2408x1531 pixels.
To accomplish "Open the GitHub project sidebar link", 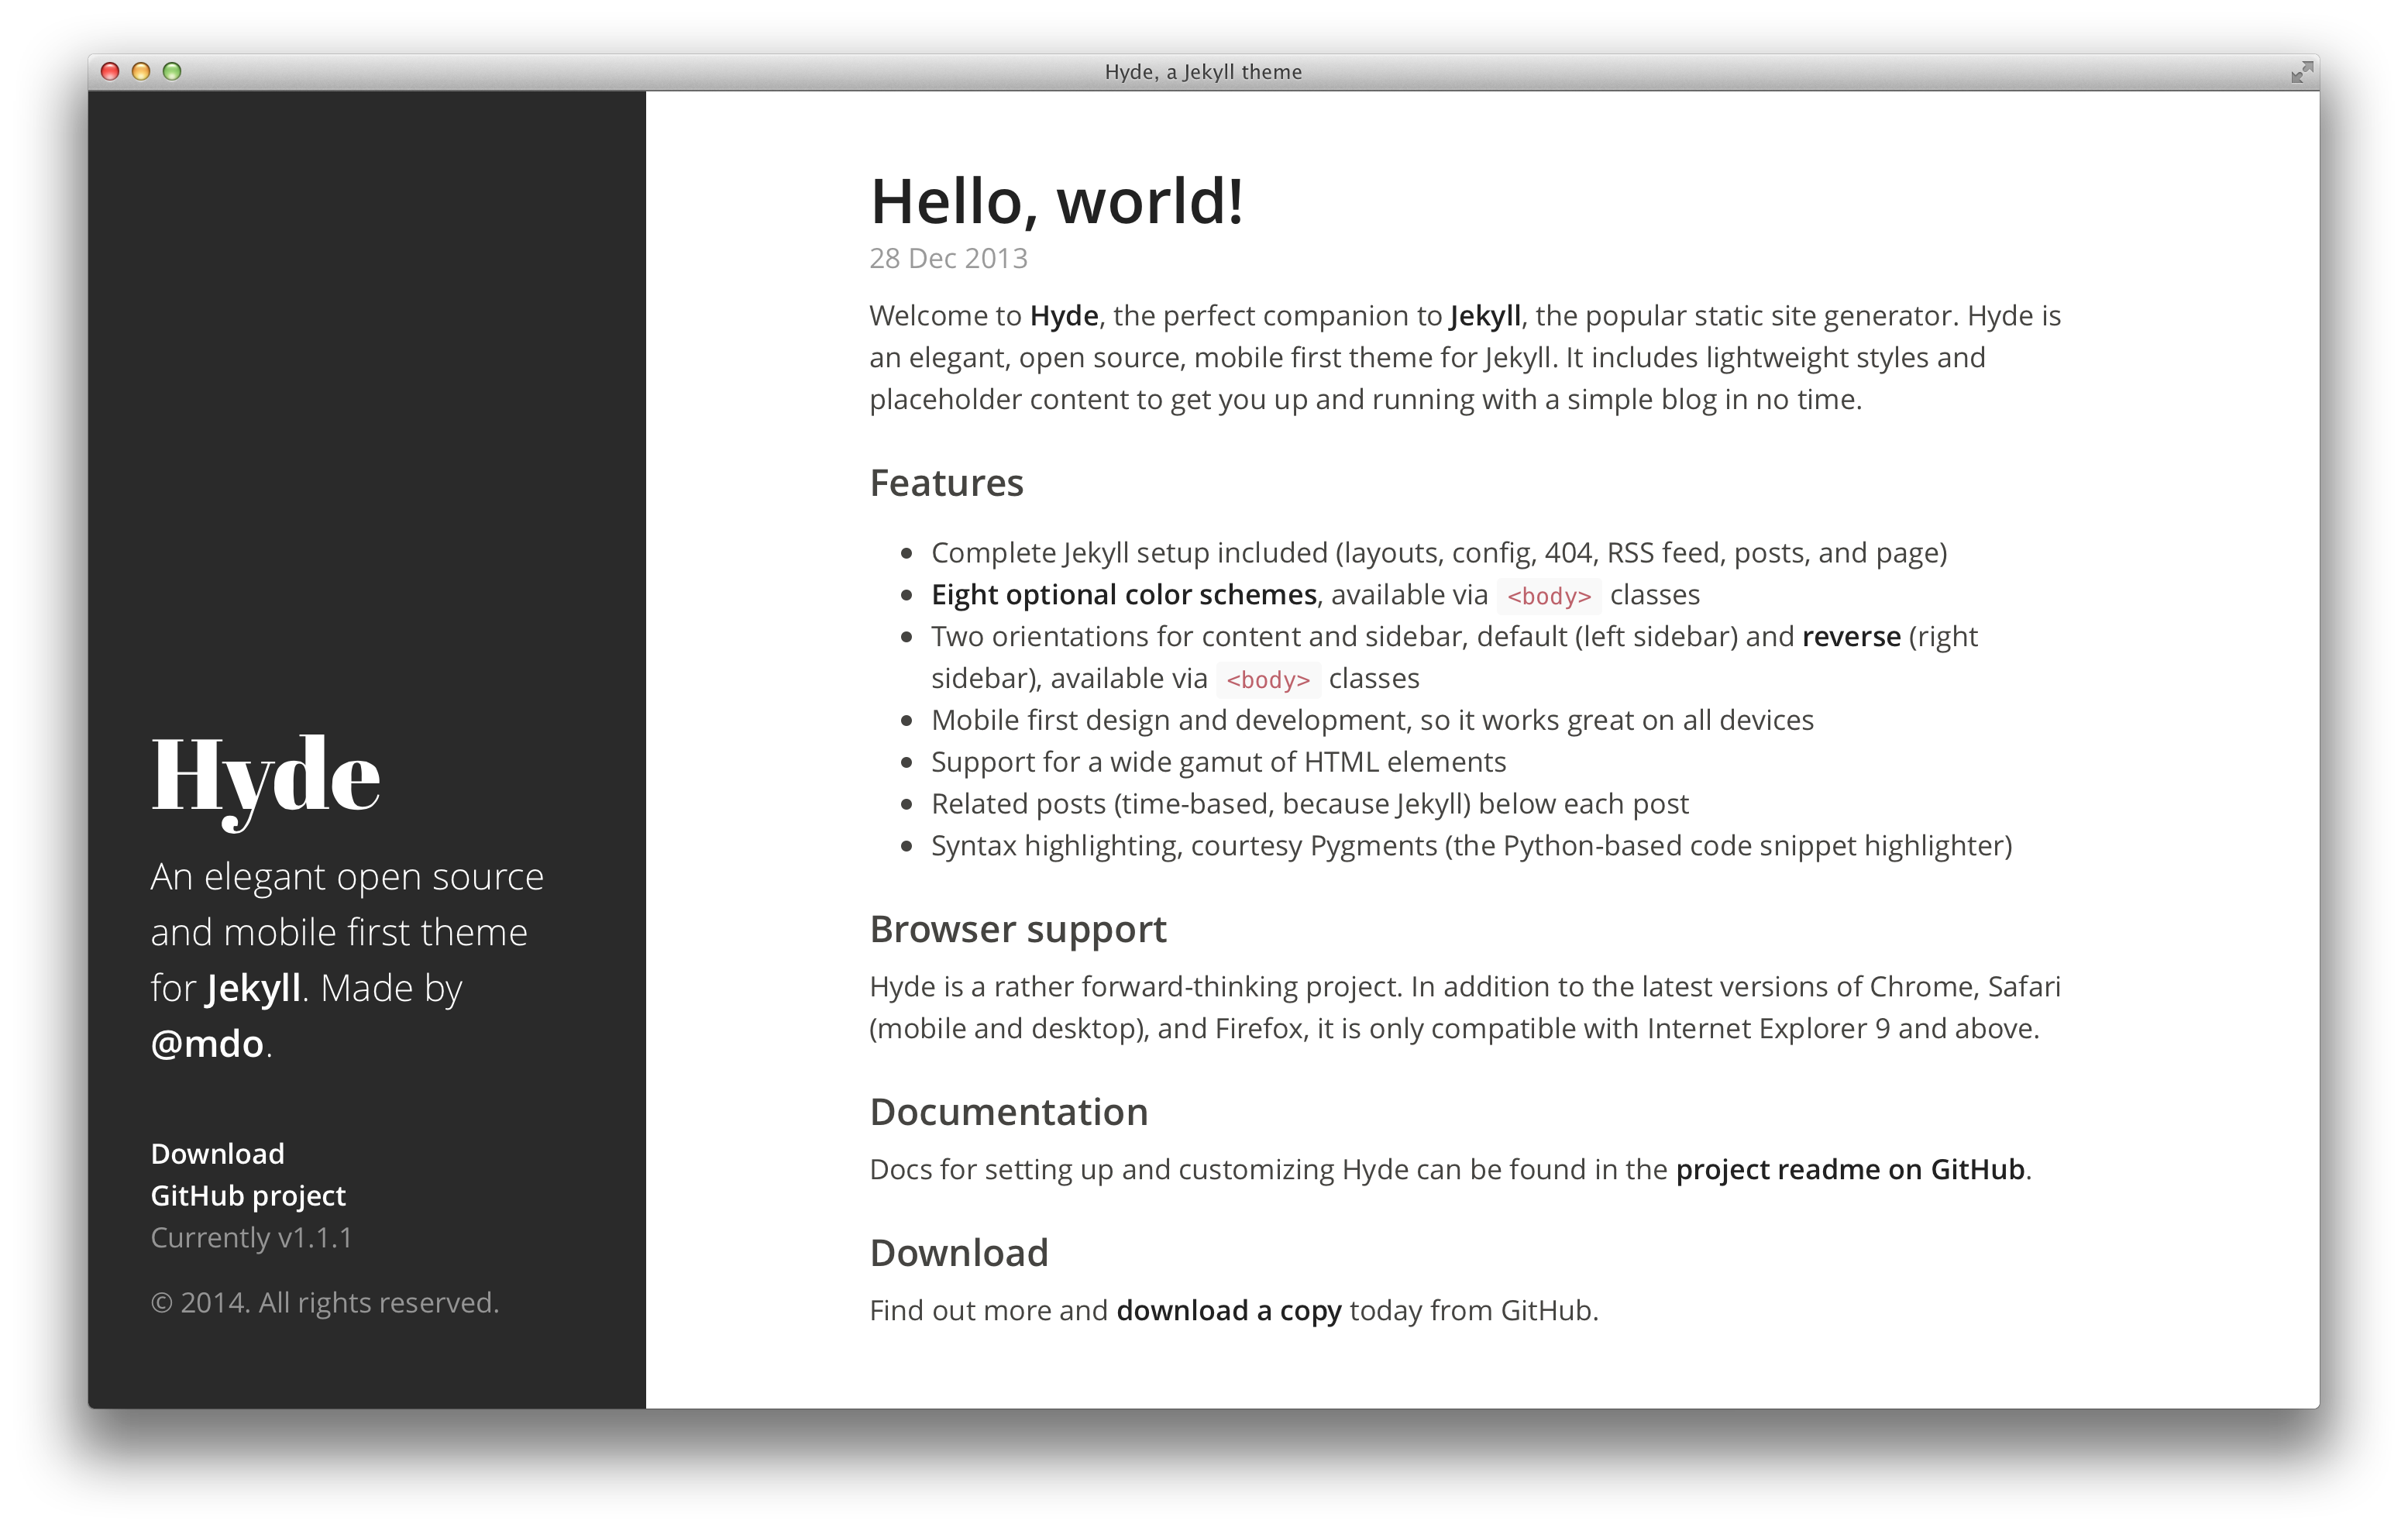I will click(247, 1196).
